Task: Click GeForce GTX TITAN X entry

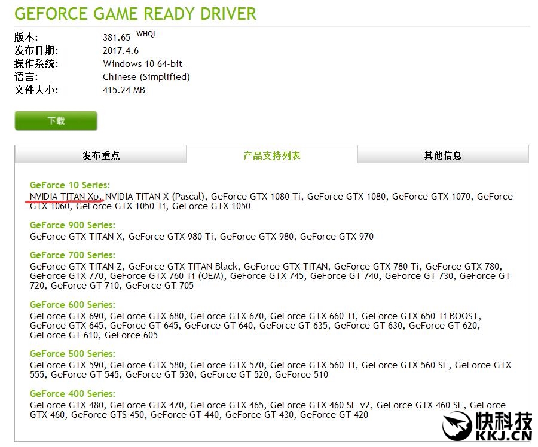Action: (x=76, y=237)
